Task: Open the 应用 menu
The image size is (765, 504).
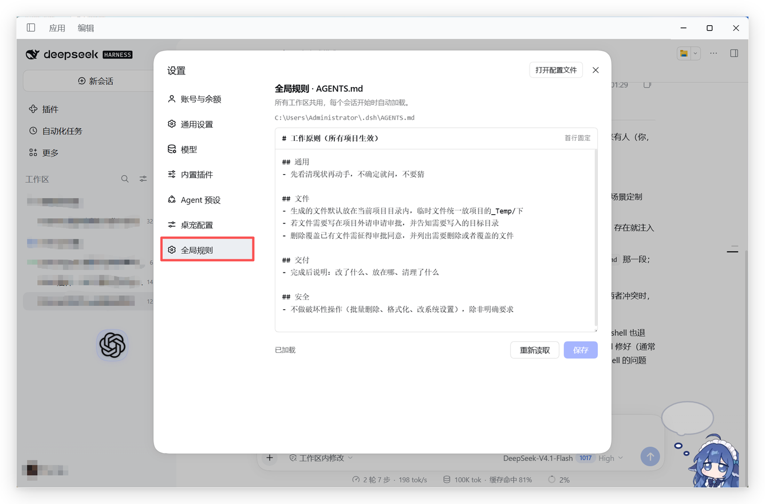Action: click(x=57, y=28)
